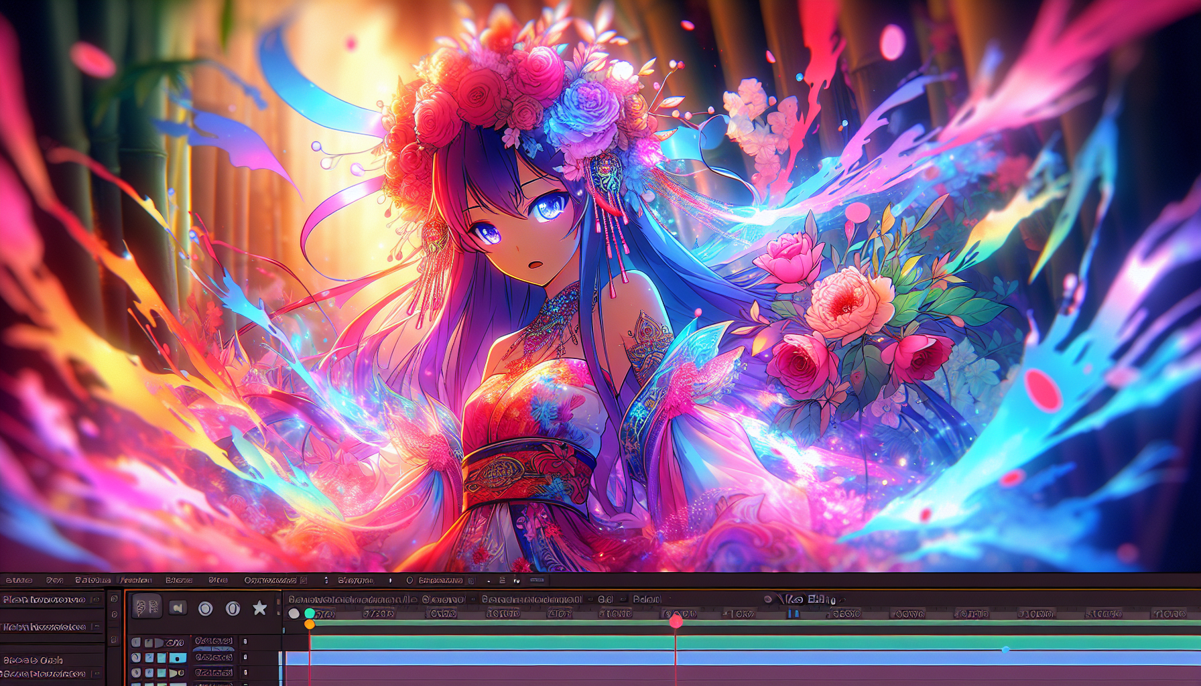Expand the first left panel row's small box

[96, 600]
